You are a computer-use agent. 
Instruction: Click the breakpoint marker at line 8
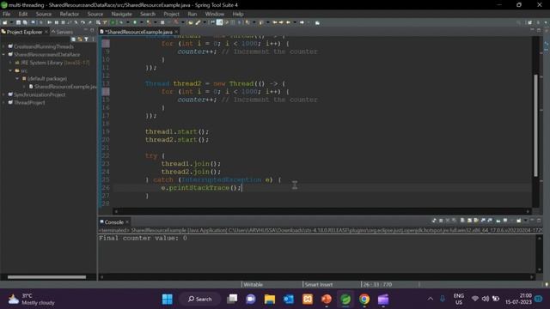pyautogui.click(x=106, y=44)
